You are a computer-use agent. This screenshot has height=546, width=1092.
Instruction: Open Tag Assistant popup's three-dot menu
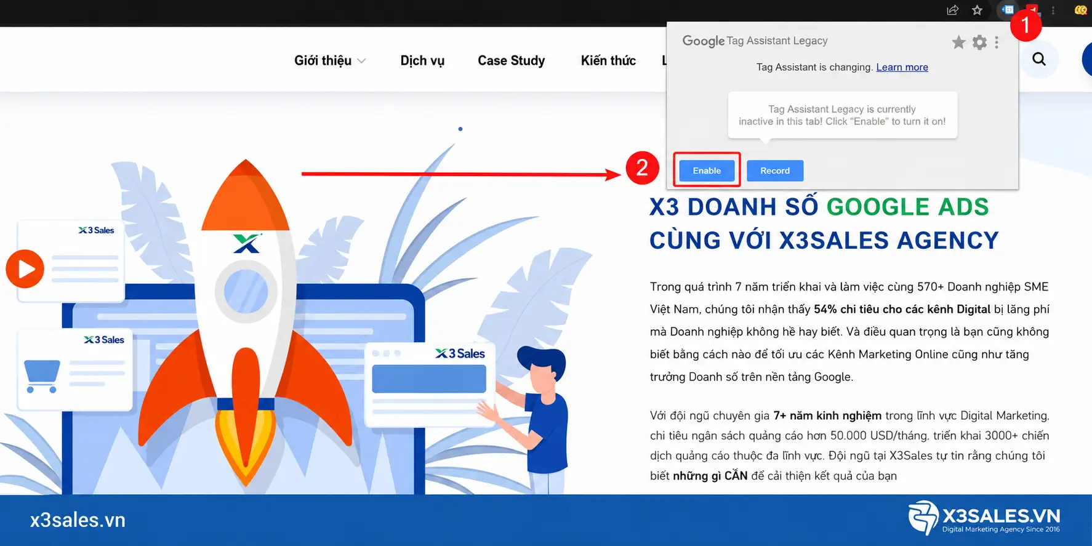[x=997, y=42]
